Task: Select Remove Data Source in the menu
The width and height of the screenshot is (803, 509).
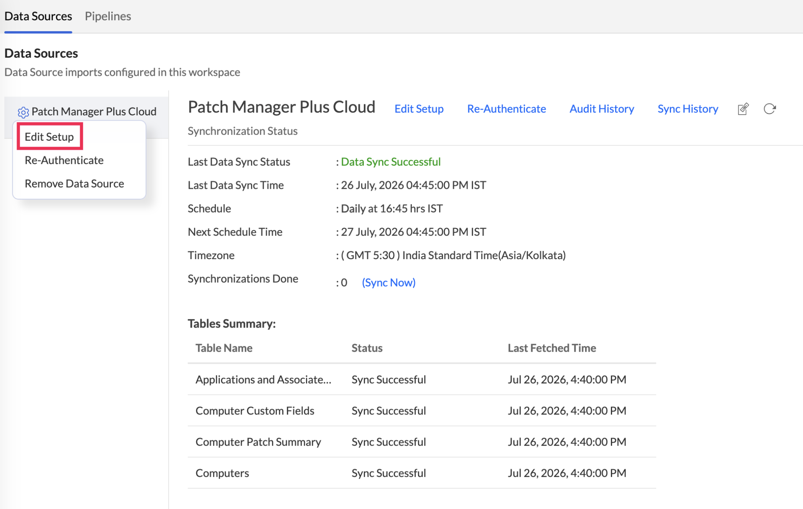Action: point(74,183)
